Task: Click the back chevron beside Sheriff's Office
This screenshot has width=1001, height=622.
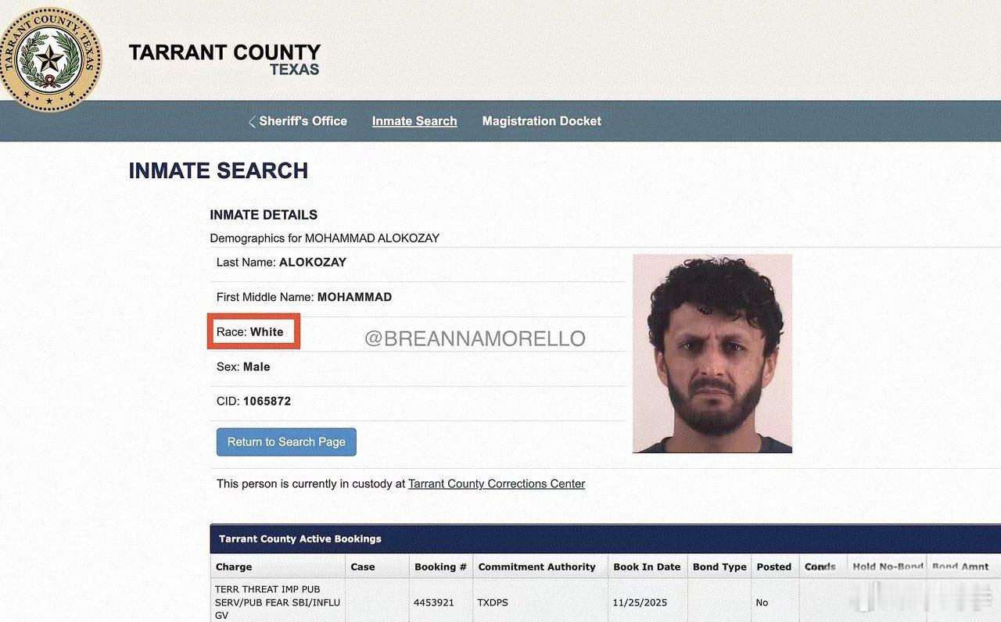Action: pyautogui.click(x=252, y=122)
